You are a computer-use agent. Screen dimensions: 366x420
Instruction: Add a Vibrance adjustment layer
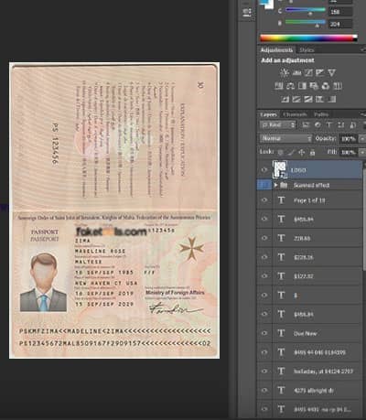(x=331, y=72)
